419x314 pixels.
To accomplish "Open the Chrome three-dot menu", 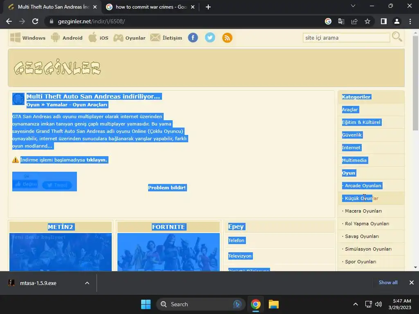I will coord(410,21).
